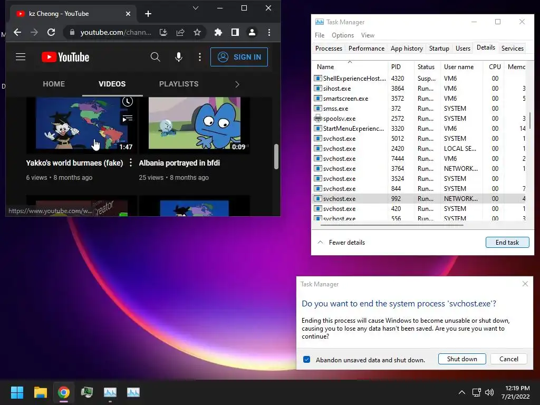Switch to the HOME channel tab
This screenshot has width=540, height=405.
(x=54, y=84)
